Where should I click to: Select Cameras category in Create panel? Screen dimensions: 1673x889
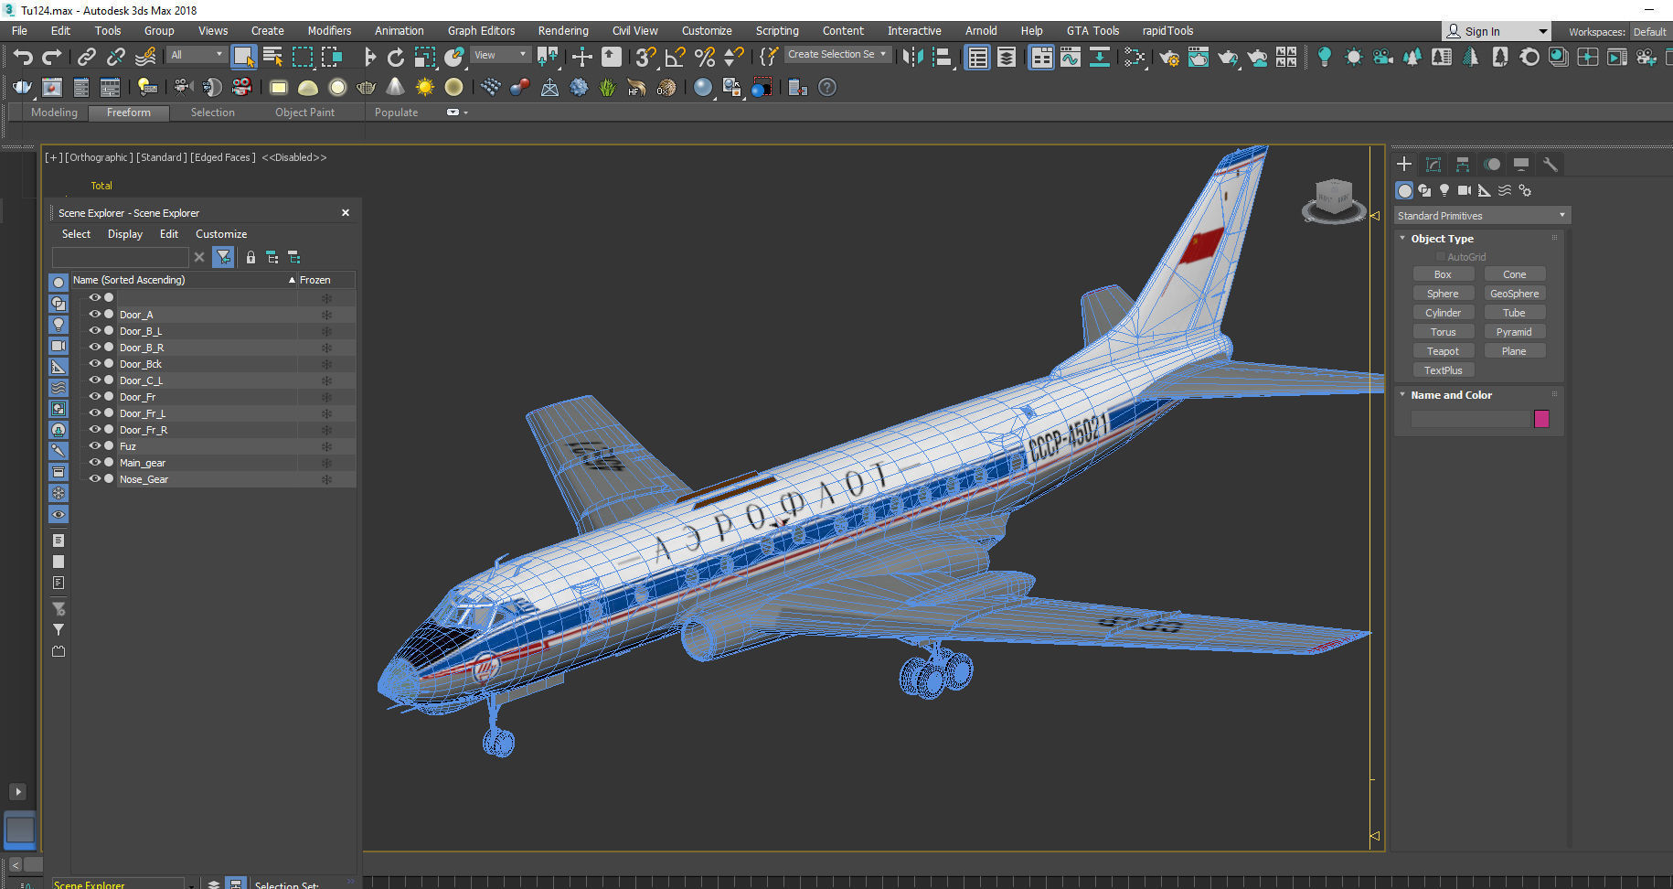pyautogui.click(x=1465, y=190)
